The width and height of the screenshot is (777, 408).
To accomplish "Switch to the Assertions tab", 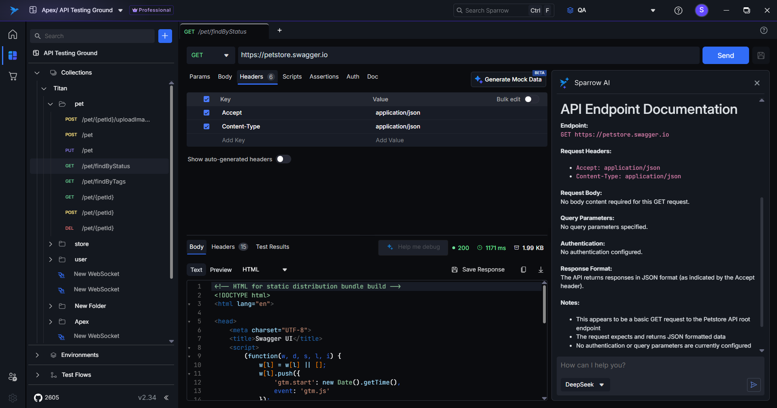I will 324,77.
